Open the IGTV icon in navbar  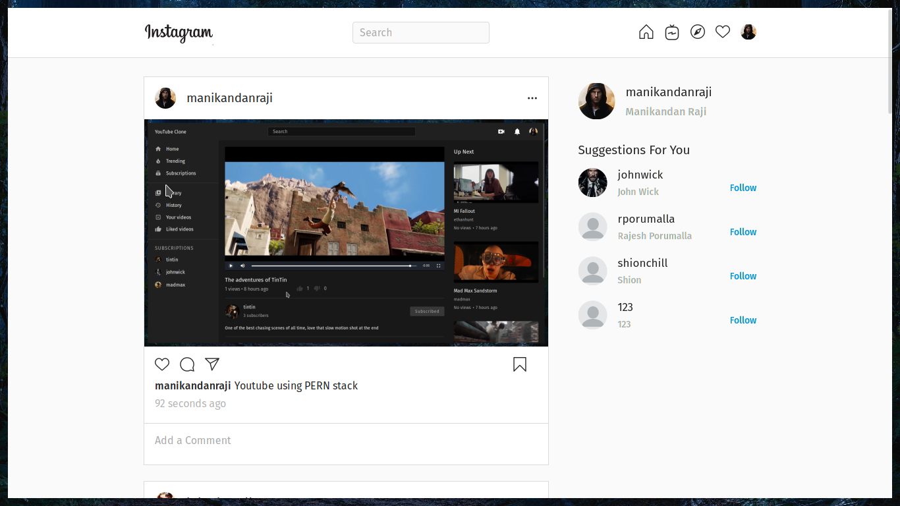point(672,32)
